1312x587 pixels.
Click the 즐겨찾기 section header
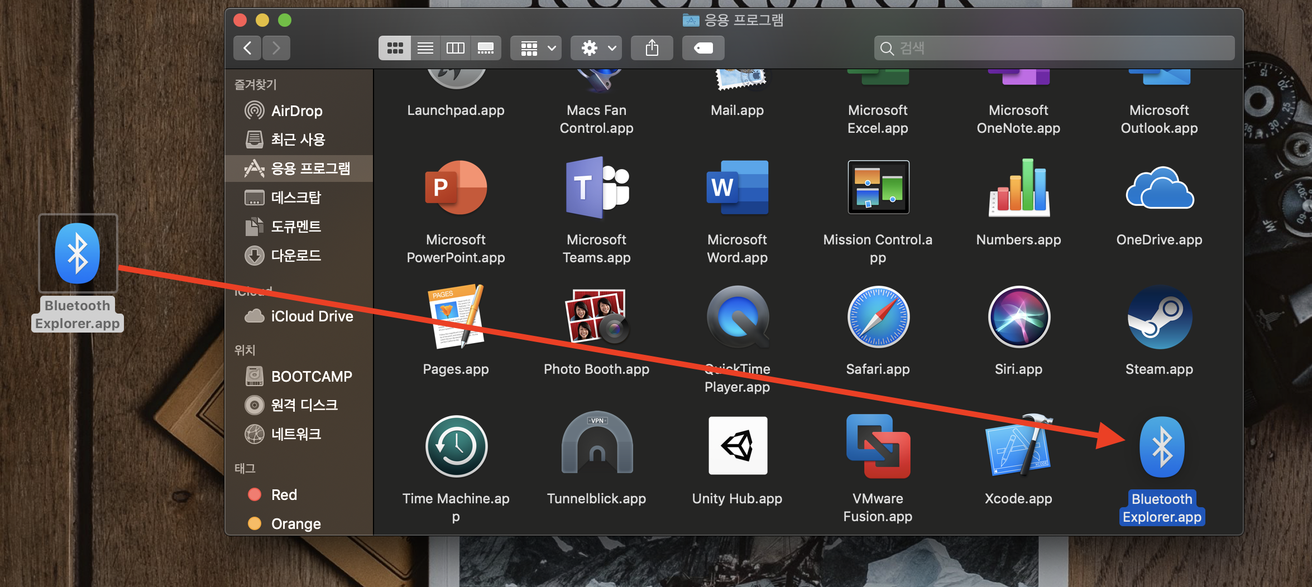(x=255, y=84)
